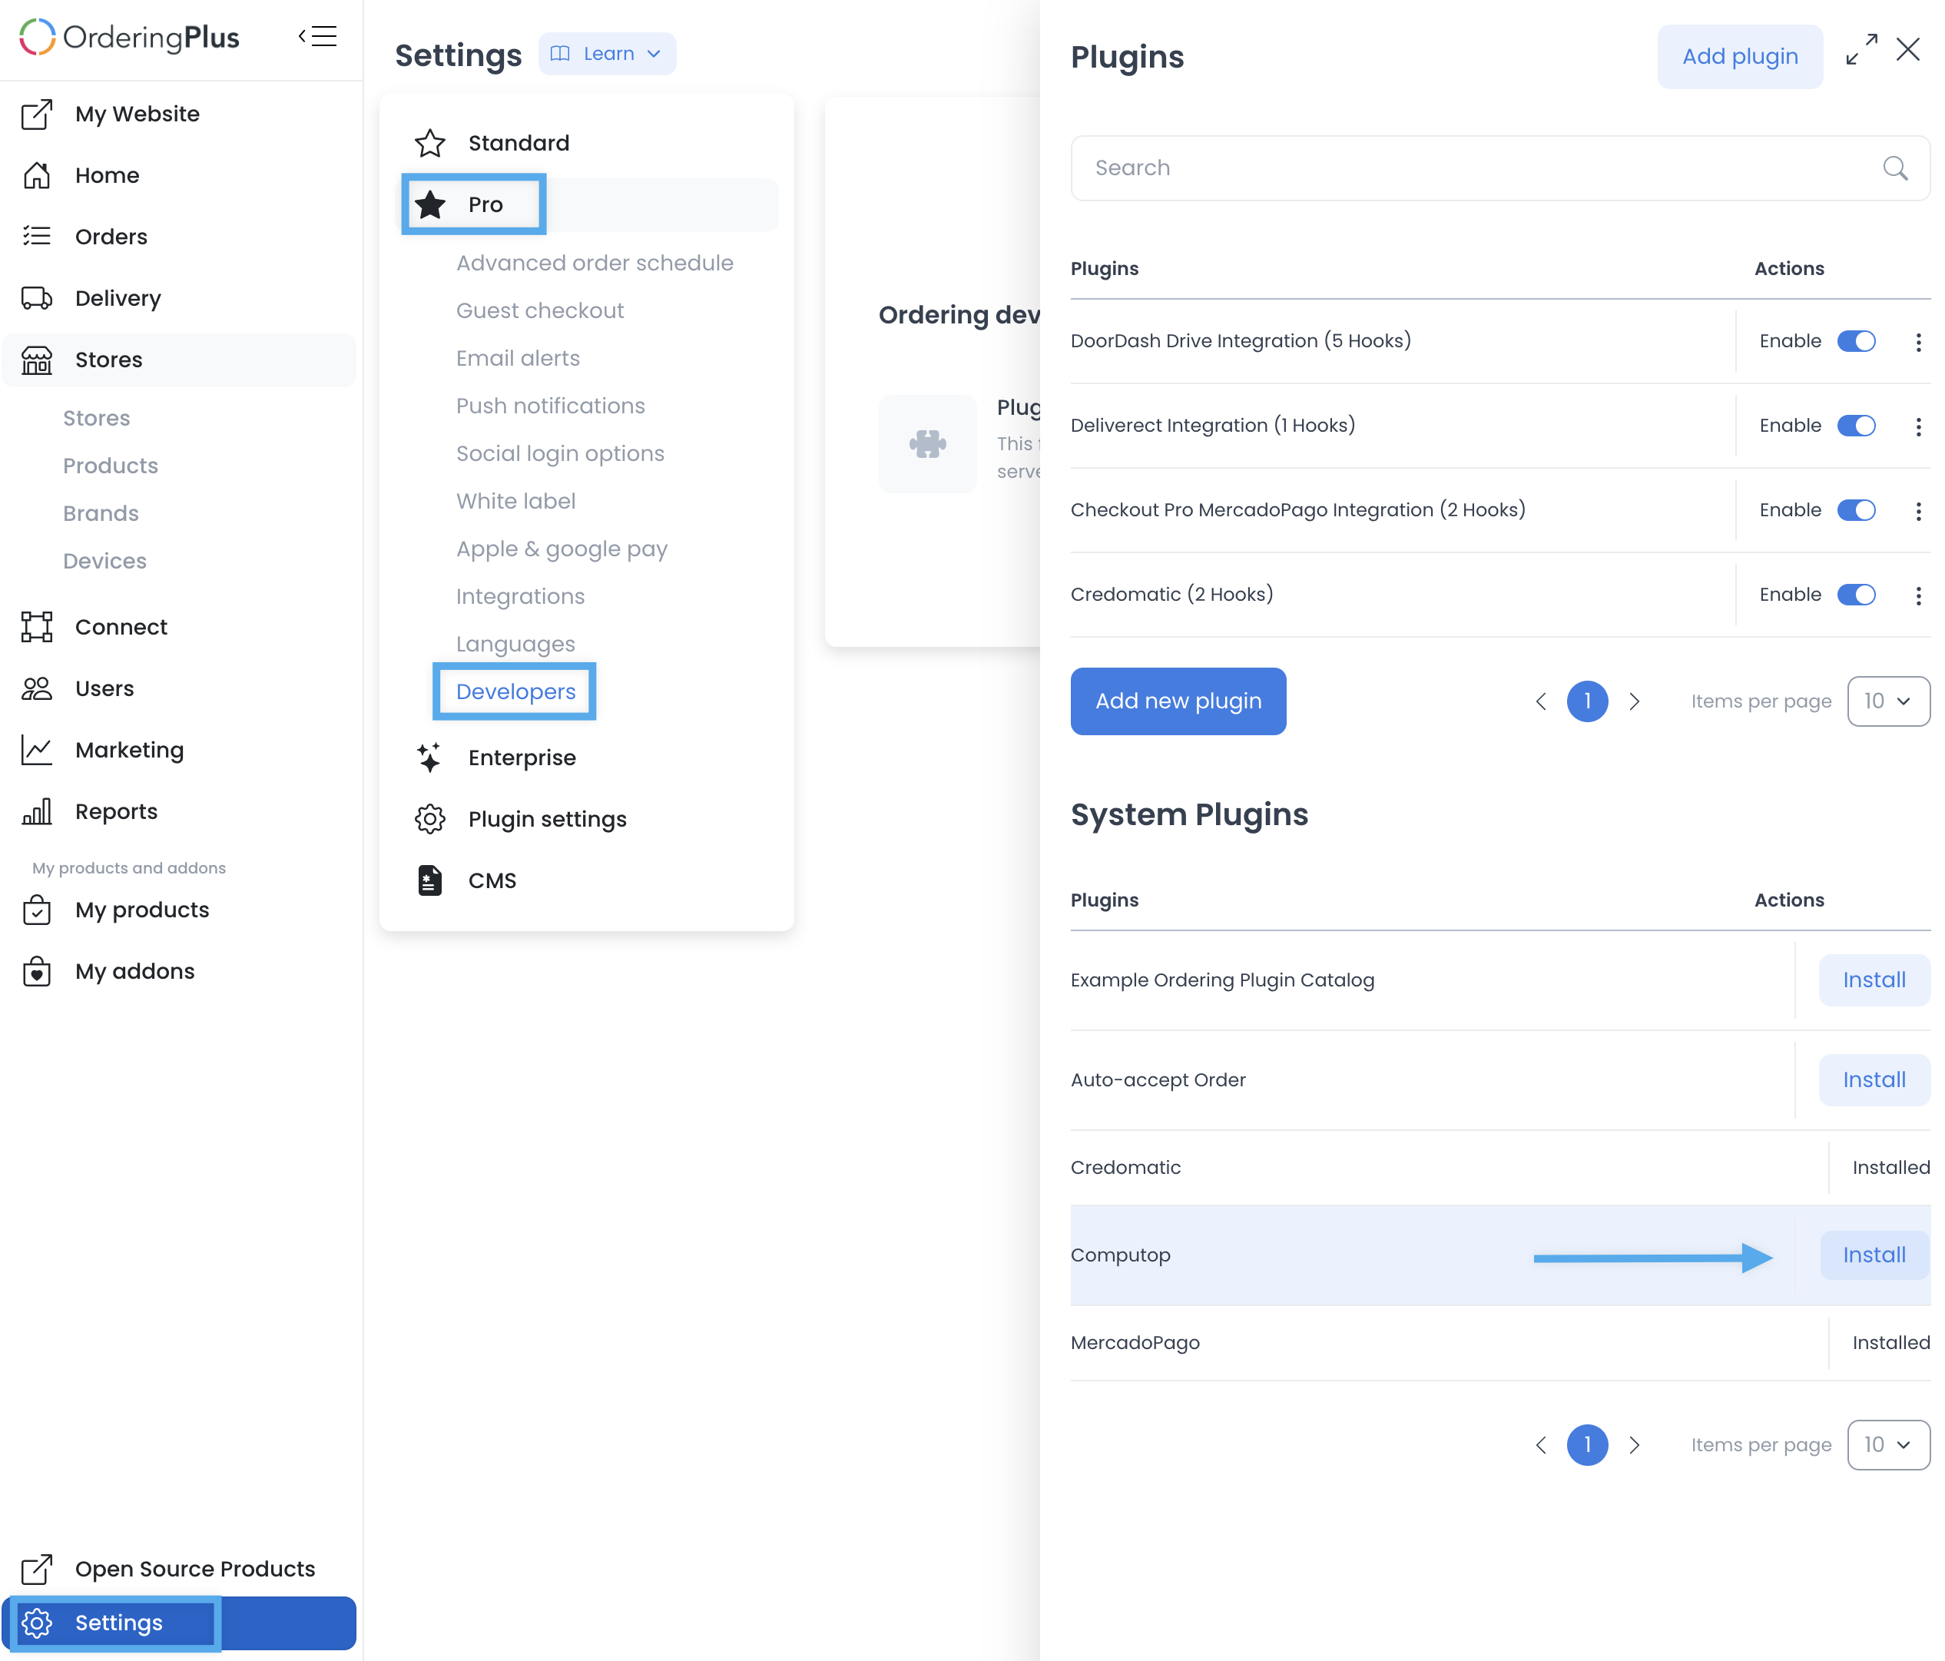
Task: Open Deliverect Integration more options menu
Action: point(1918,427)
